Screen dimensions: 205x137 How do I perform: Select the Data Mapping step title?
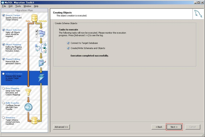tap(12, 88)
